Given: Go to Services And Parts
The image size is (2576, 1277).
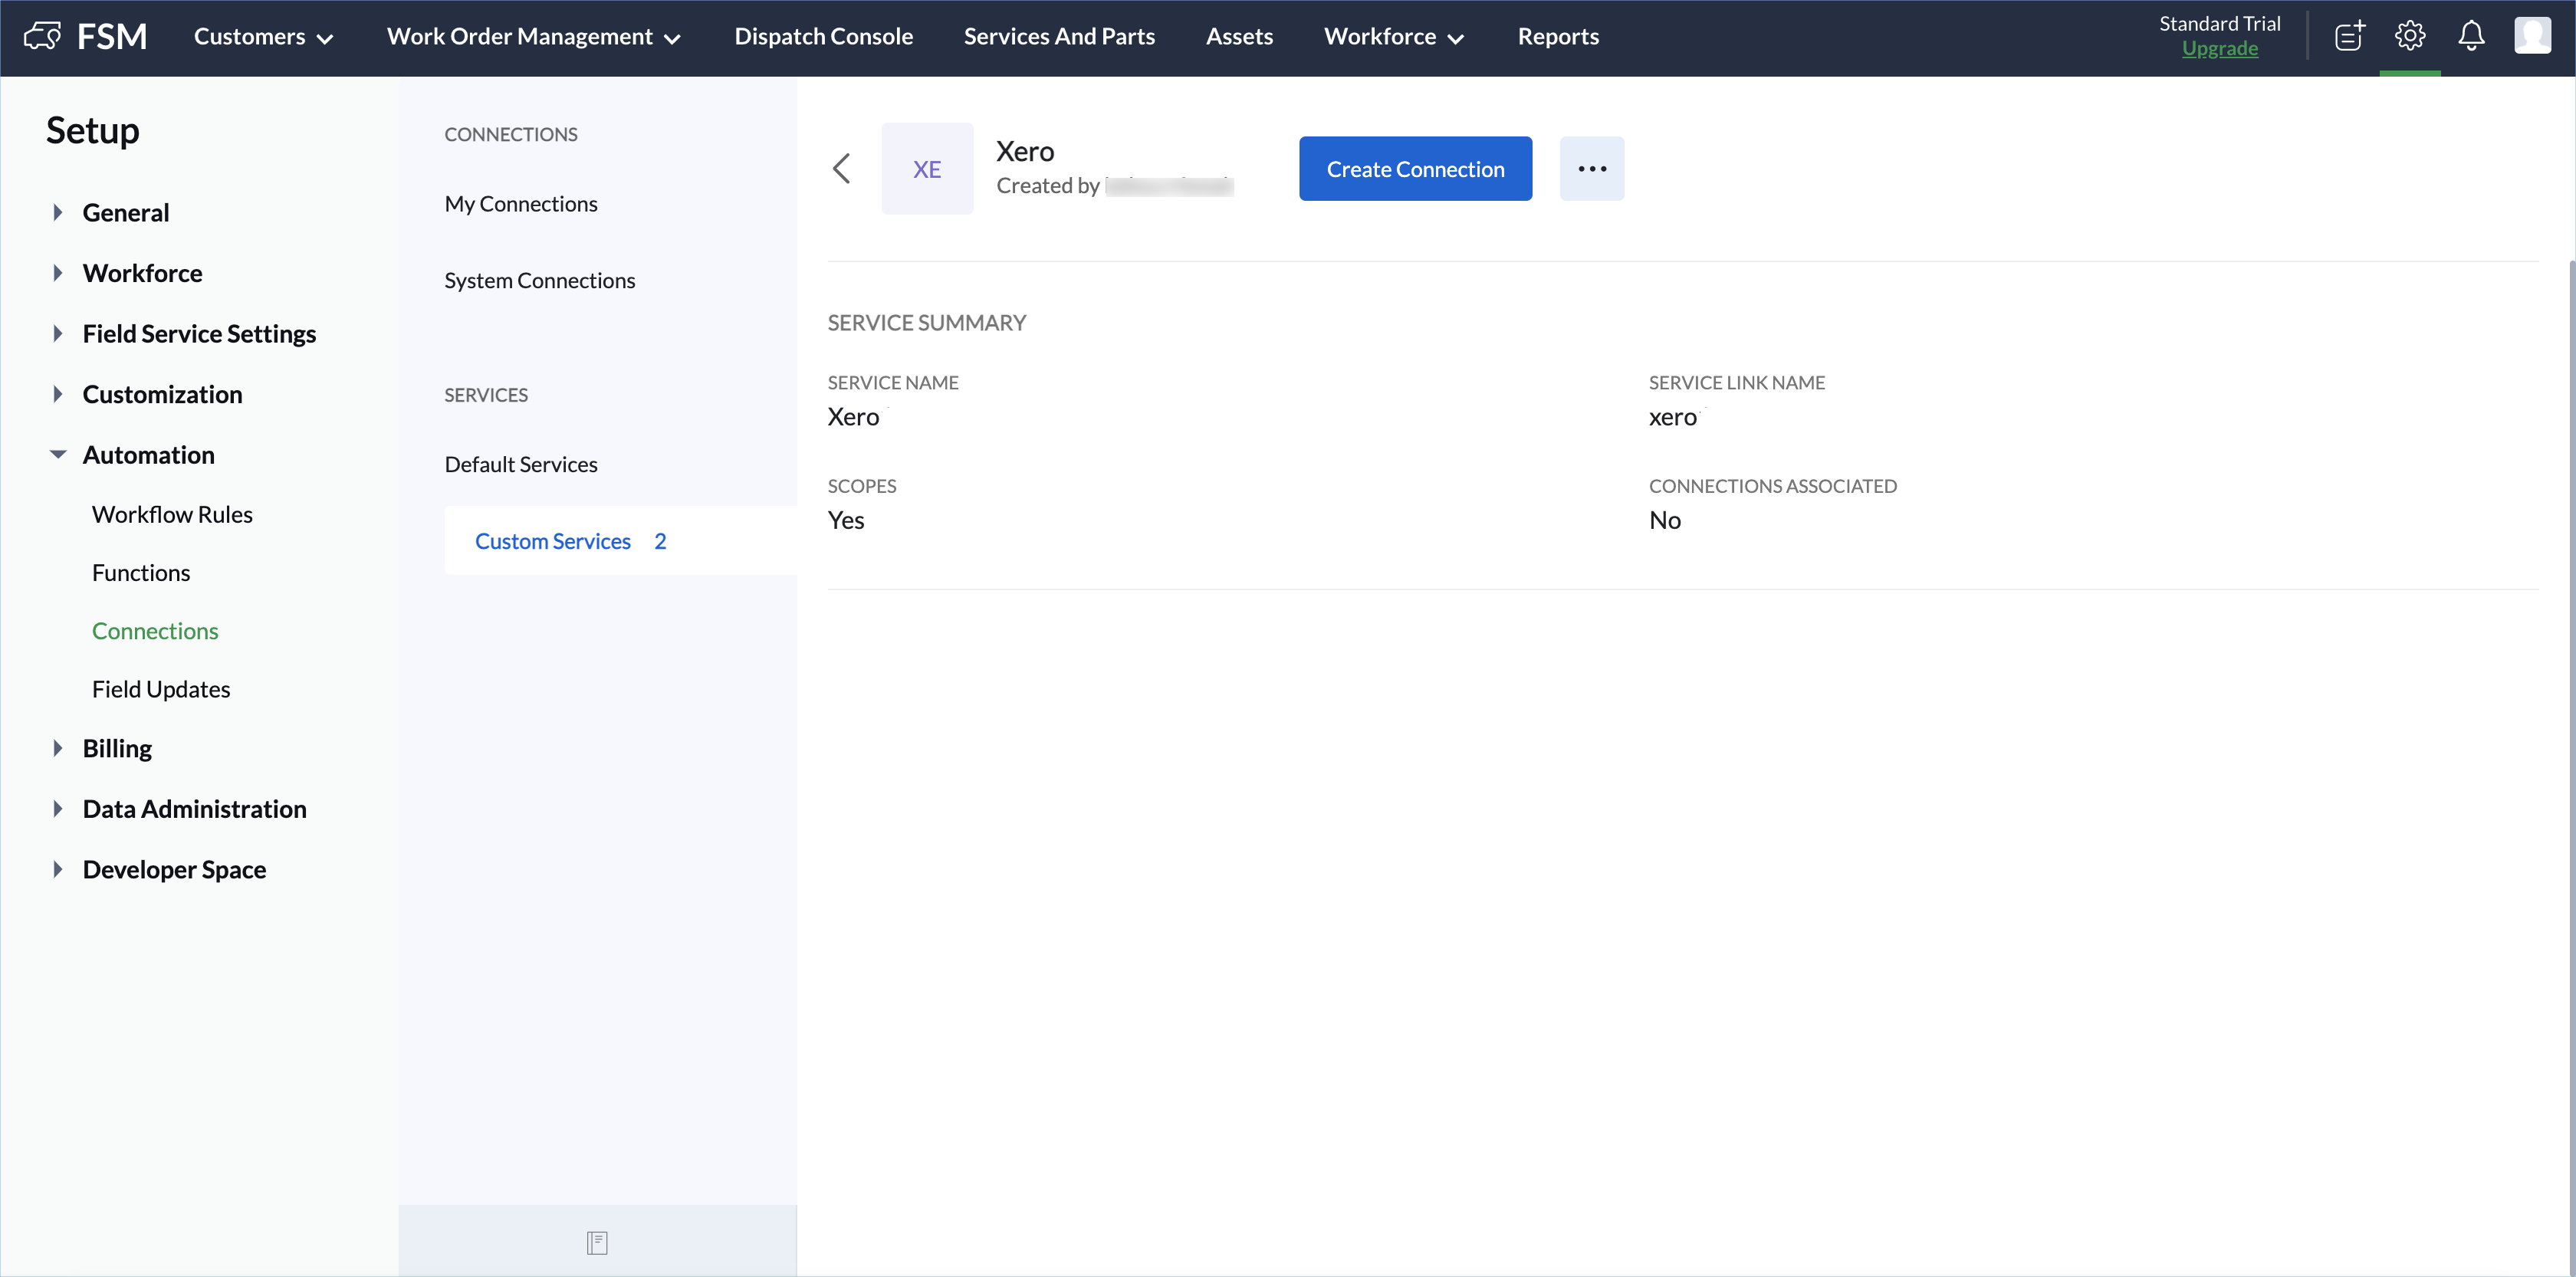Looking at the screenshot, I should [x=1059, y=36].
